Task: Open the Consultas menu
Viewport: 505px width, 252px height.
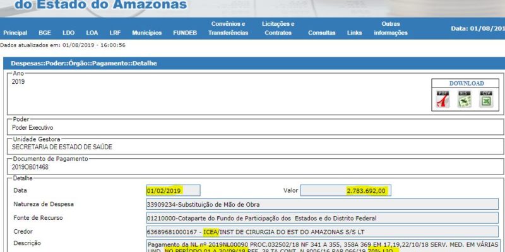Action: pyautogui.click(x=322, y=33)
